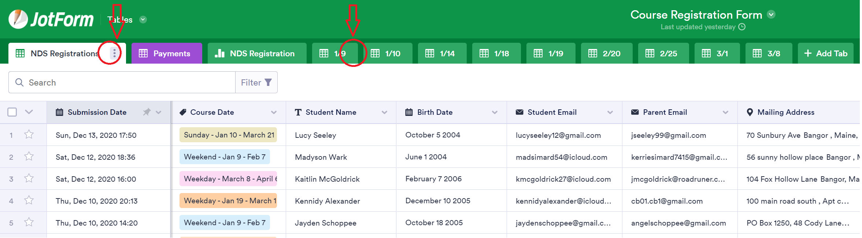Open the three-dot menu on NDS Registrations tab

(114, 53)
